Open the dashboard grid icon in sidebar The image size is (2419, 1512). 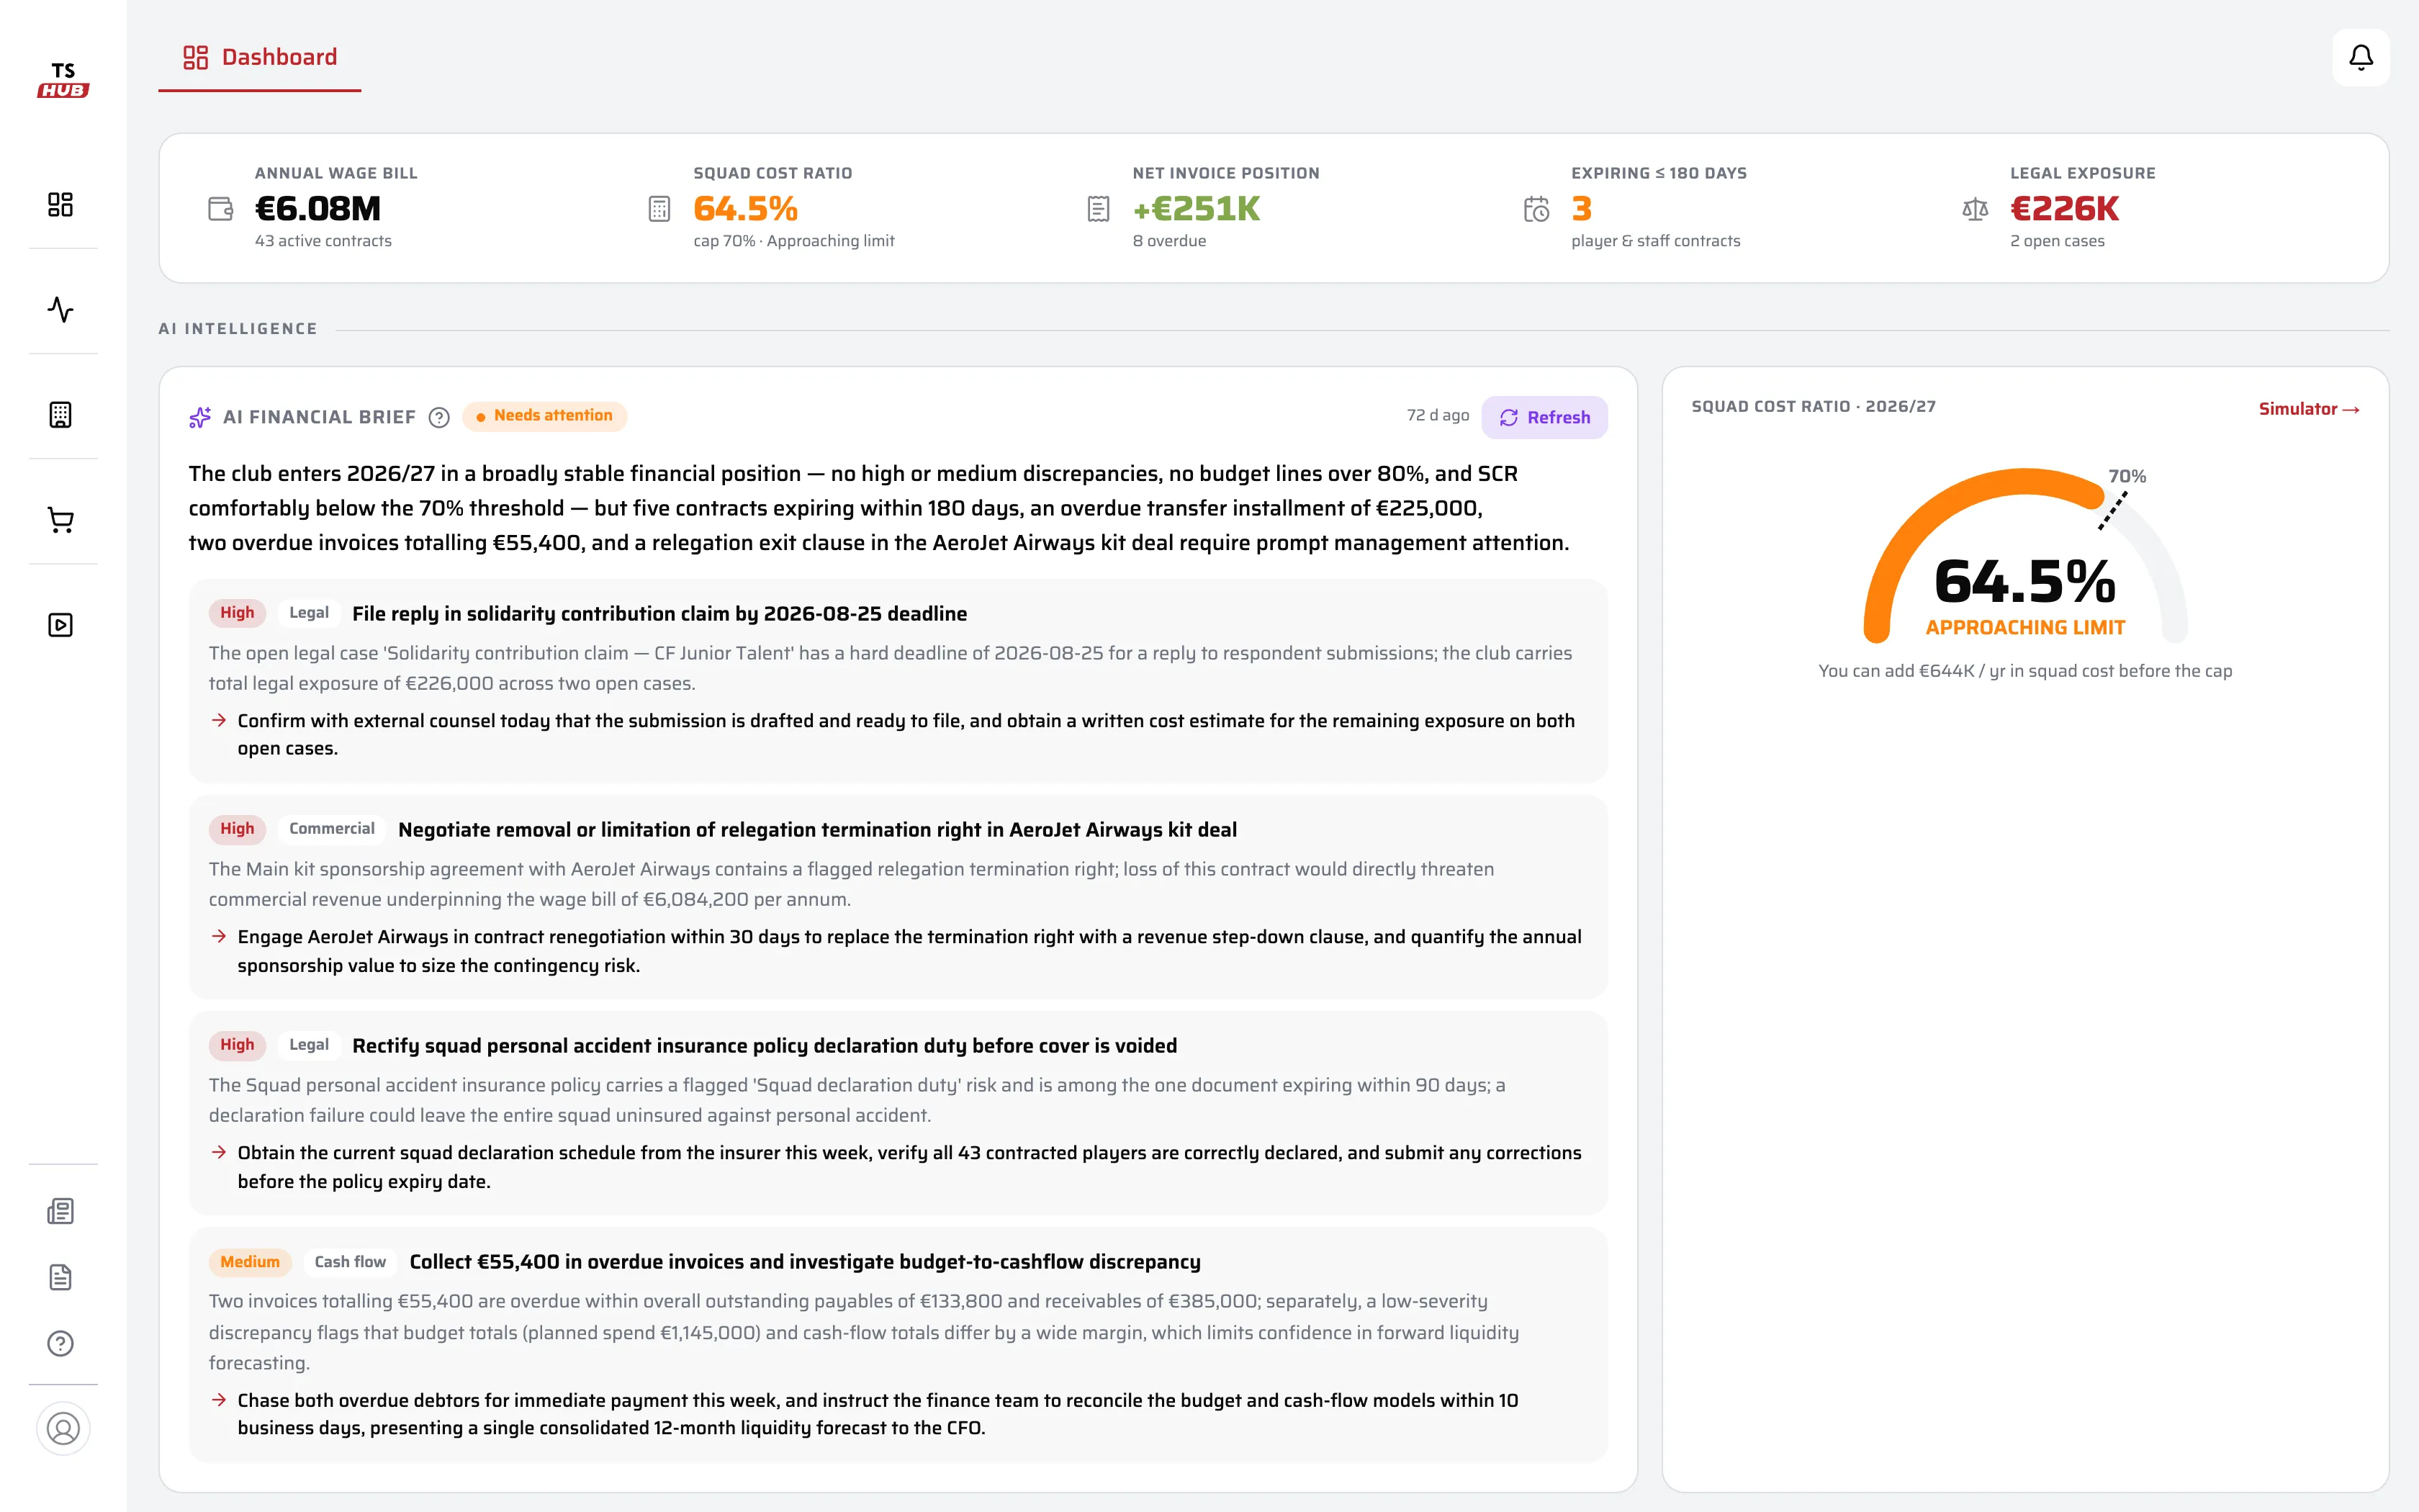pyautogui.click(x=61, y=204)
